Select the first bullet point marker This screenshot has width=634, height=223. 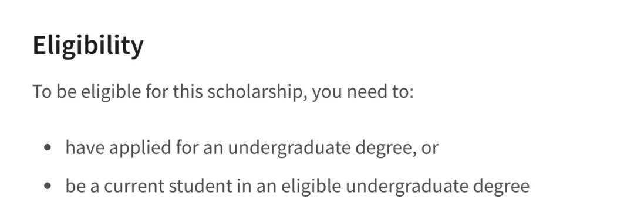coord(48,147)
